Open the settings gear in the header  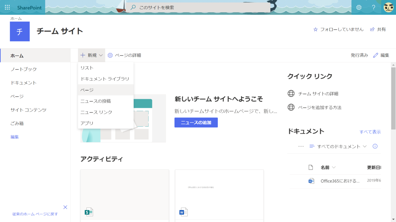pyautogui.click(x=359, y=7)
